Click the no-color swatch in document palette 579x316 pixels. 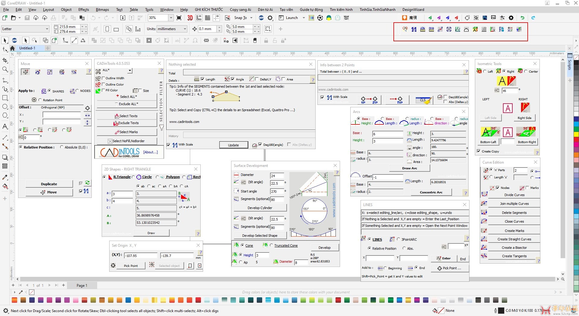pyautogui.click(x=32, y=292)
